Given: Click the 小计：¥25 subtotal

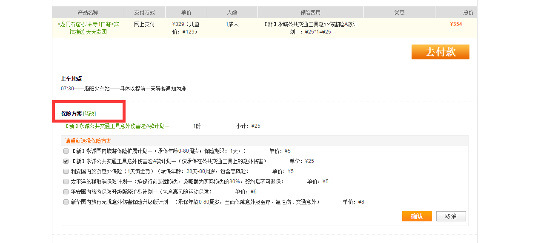Looking at the screenshot, I should 248,126.
